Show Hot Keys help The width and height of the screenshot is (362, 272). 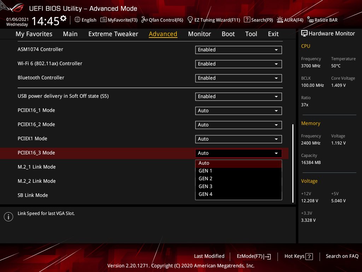pos(298,256)
